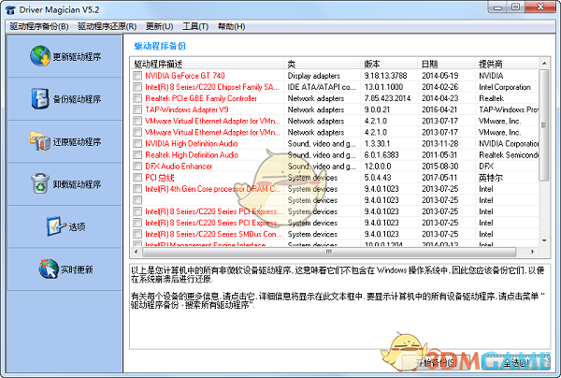Viewport: 561px width, 378px height.
Task: Open the 工具(T) menu
Action: (195, 26)
